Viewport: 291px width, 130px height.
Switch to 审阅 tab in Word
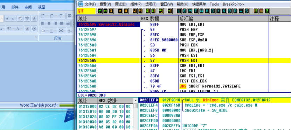(28, 7)
